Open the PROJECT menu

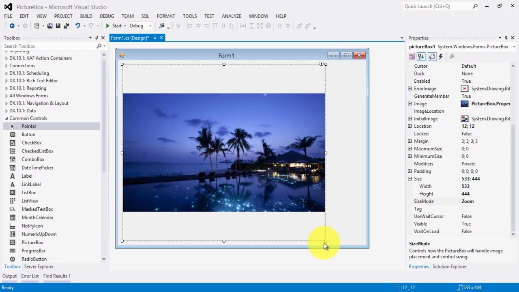pyautogui.click(x=63, y=16)
